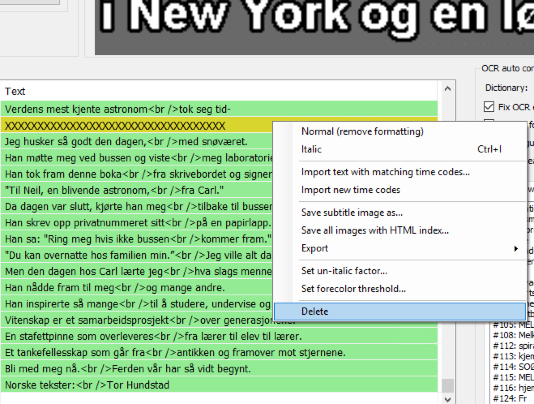This screenshot has height=404, width=534.
Task: Click the subtitle list scrollbar down arrow
Action: (x=447, y=399)
